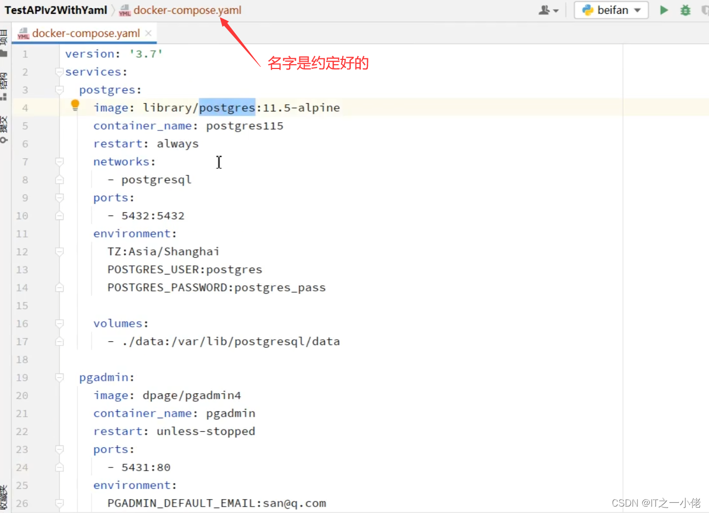Click the fold end marker on line 14
Screen dimensions: 709x513
[x=59, y=288]
